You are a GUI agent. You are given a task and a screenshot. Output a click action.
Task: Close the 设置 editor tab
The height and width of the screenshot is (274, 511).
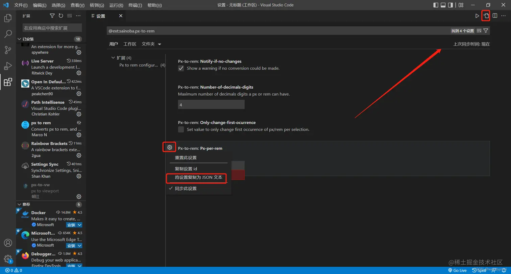click(121, 16)
